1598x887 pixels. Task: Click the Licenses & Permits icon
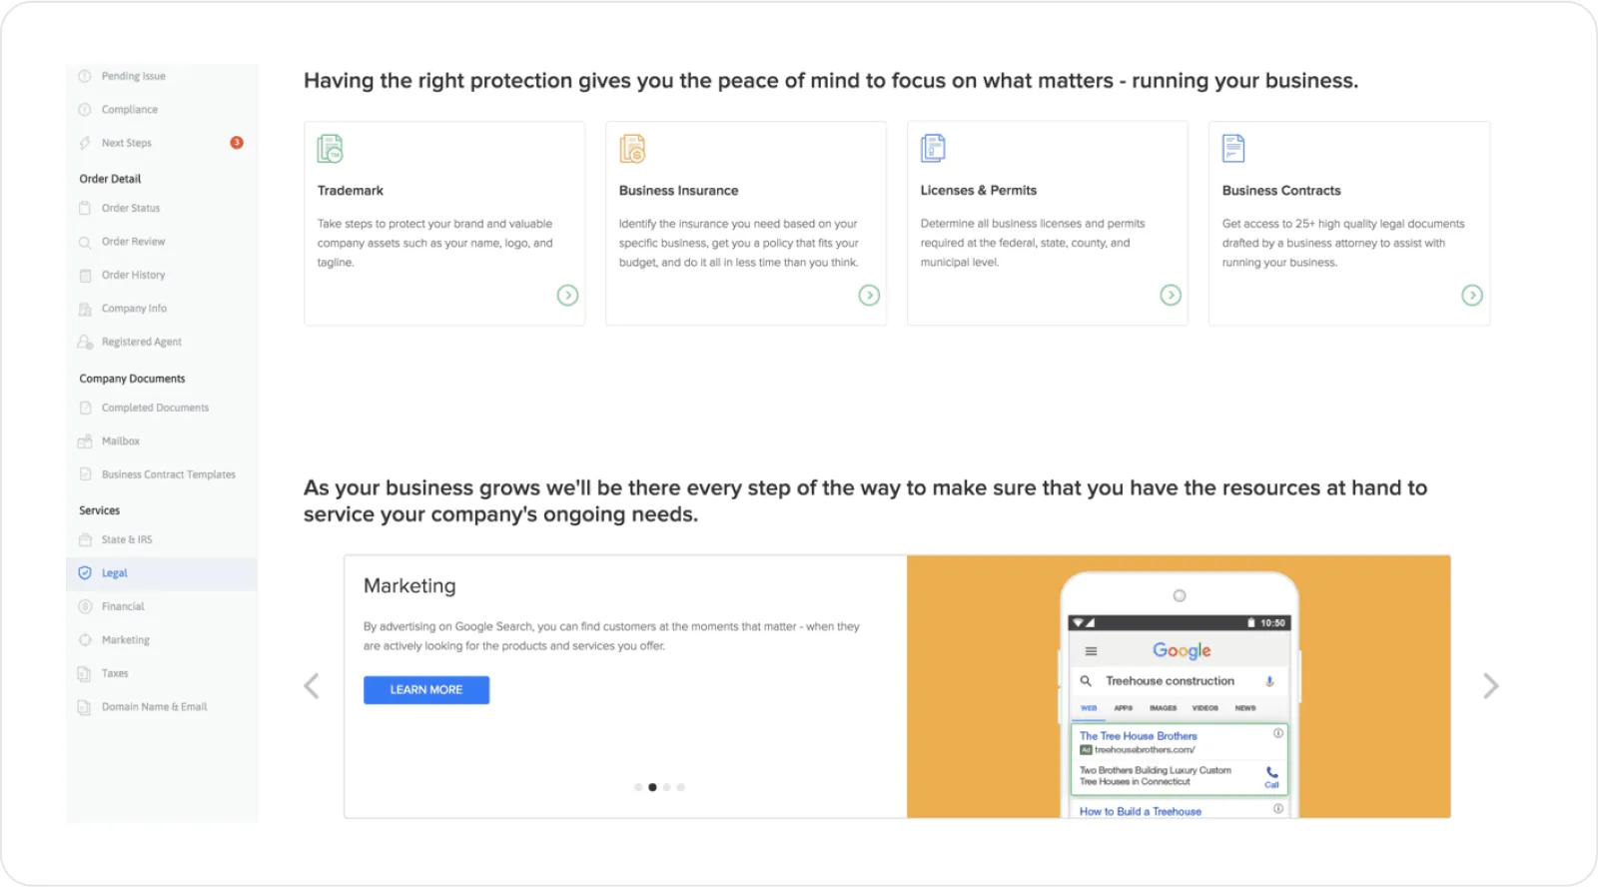(933, 148)
